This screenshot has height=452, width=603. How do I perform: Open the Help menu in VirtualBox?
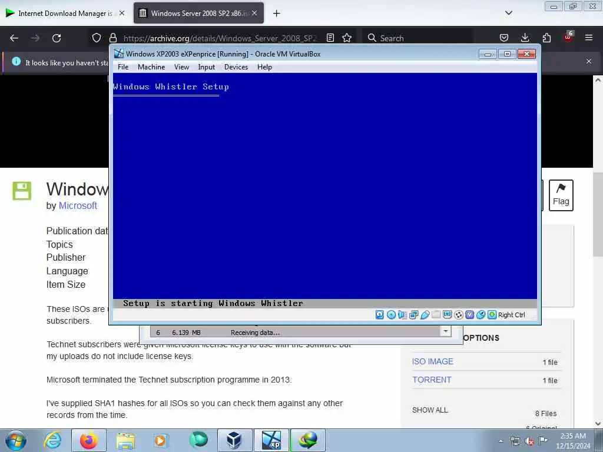pos(264,67)
